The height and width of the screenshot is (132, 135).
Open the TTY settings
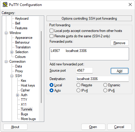(x=24, y=100)
